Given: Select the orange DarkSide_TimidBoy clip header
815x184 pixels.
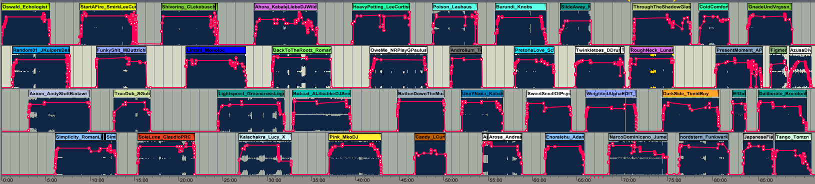Looking at the screenshot, I should 690,94.
